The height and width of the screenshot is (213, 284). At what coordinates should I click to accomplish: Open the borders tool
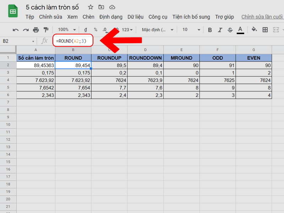tap(265, 30)
